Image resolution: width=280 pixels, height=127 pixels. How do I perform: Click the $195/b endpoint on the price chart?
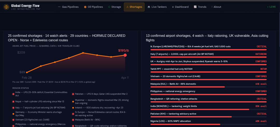tap(125, 55)
